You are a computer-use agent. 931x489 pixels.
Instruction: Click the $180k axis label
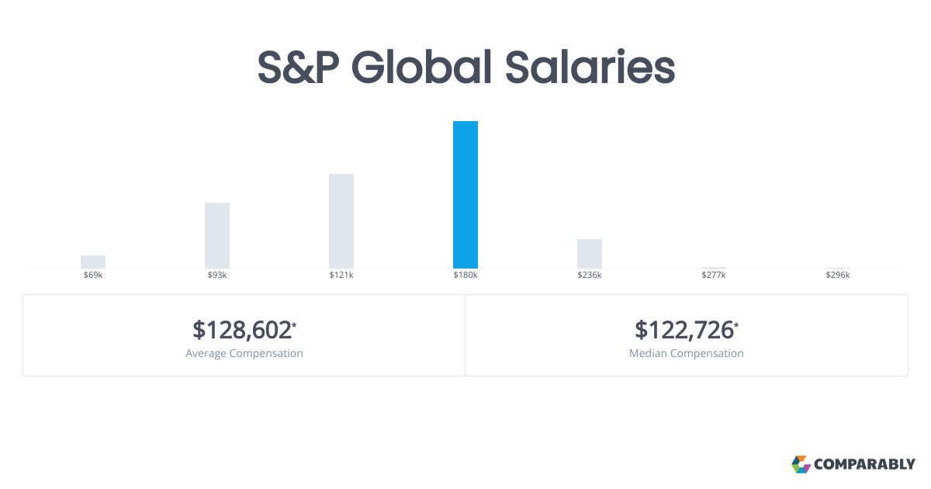click(x=465, y=276)
